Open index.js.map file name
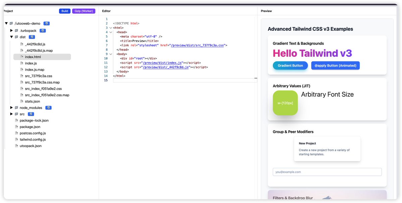This screenshot has height=203, width=402. 35,70
